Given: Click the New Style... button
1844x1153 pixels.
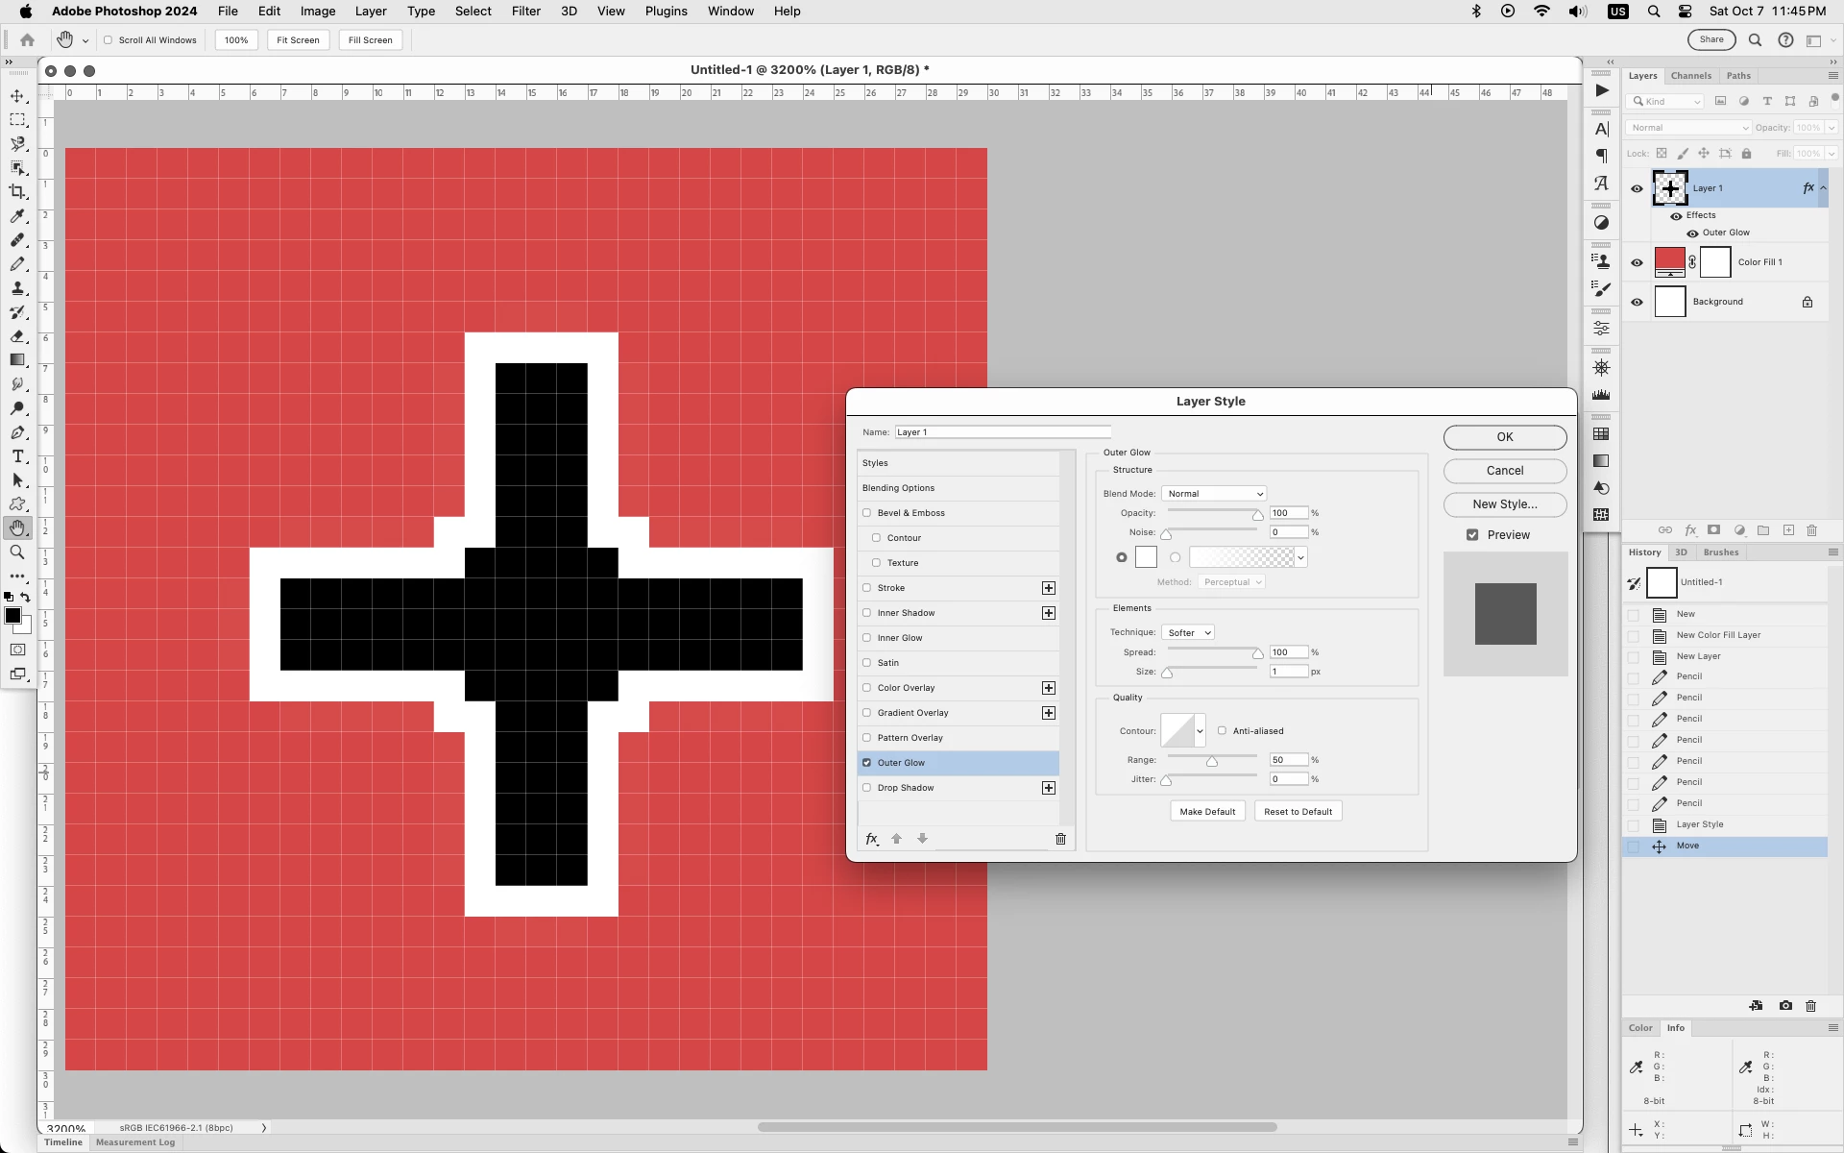Looking at the screenshot, I should (1504, 504).
